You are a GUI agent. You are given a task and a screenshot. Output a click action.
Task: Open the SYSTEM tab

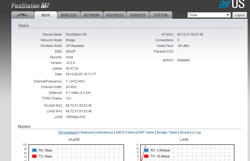(x=161, y=15)
